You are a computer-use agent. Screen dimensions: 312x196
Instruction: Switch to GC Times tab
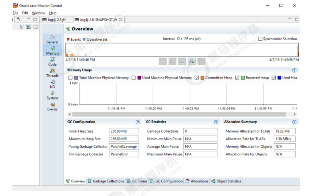click(x=137, y=181)
